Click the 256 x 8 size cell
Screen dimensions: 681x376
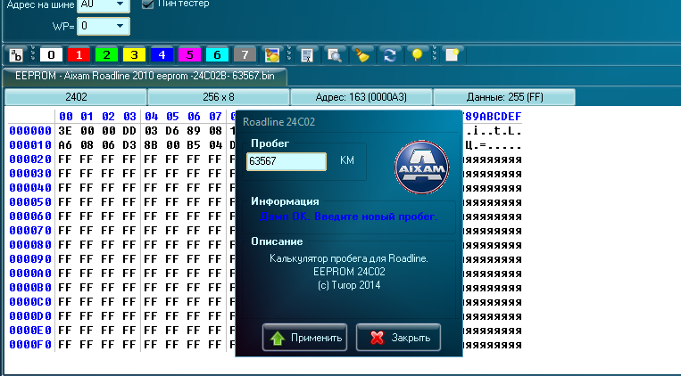pos(219,97)
